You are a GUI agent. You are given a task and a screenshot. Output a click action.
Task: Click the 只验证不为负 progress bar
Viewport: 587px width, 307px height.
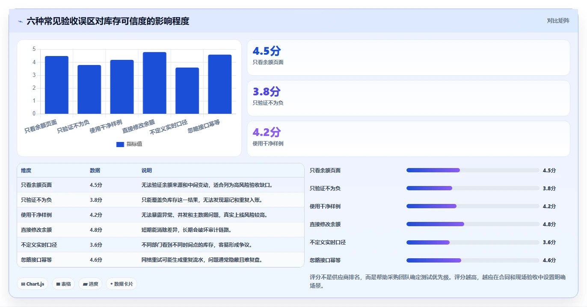tap(473, 188)
